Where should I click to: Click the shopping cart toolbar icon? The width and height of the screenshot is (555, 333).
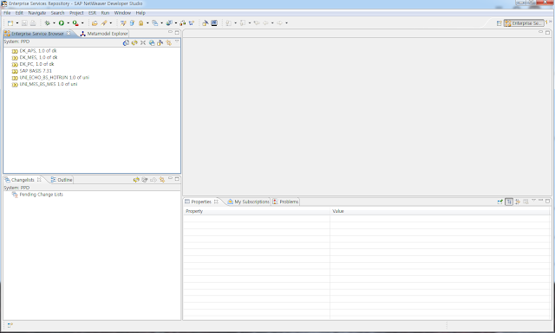pos(192,23)
